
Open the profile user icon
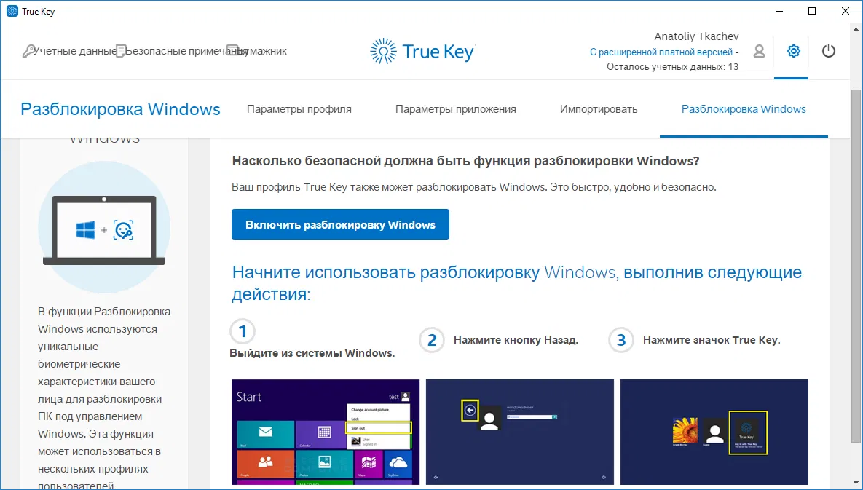[759, 51]
